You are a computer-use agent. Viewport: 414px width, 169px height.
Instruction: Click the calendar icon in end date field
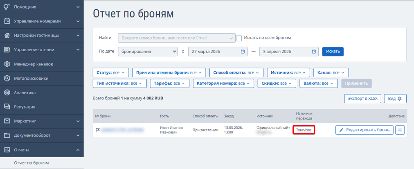314,52
